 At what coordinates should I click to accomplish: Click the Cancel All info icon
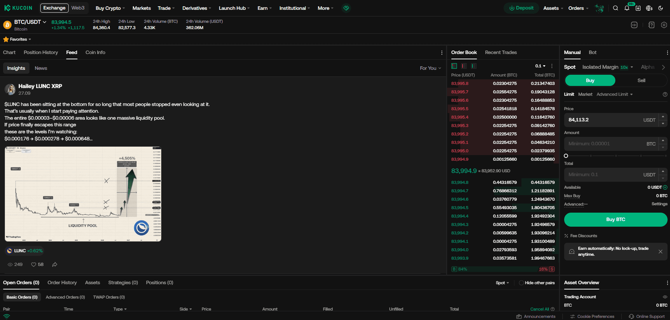(553, 309)
